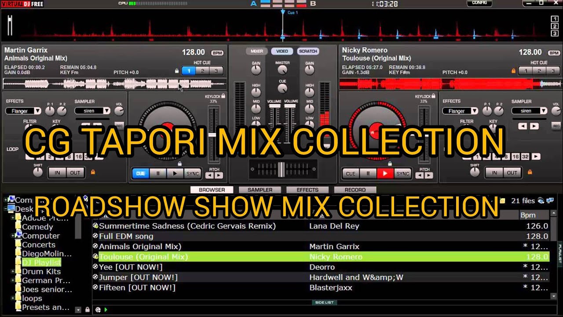Click the mixer MASTER knob
Screen dimensions: 563x317
tap(282, 70)
